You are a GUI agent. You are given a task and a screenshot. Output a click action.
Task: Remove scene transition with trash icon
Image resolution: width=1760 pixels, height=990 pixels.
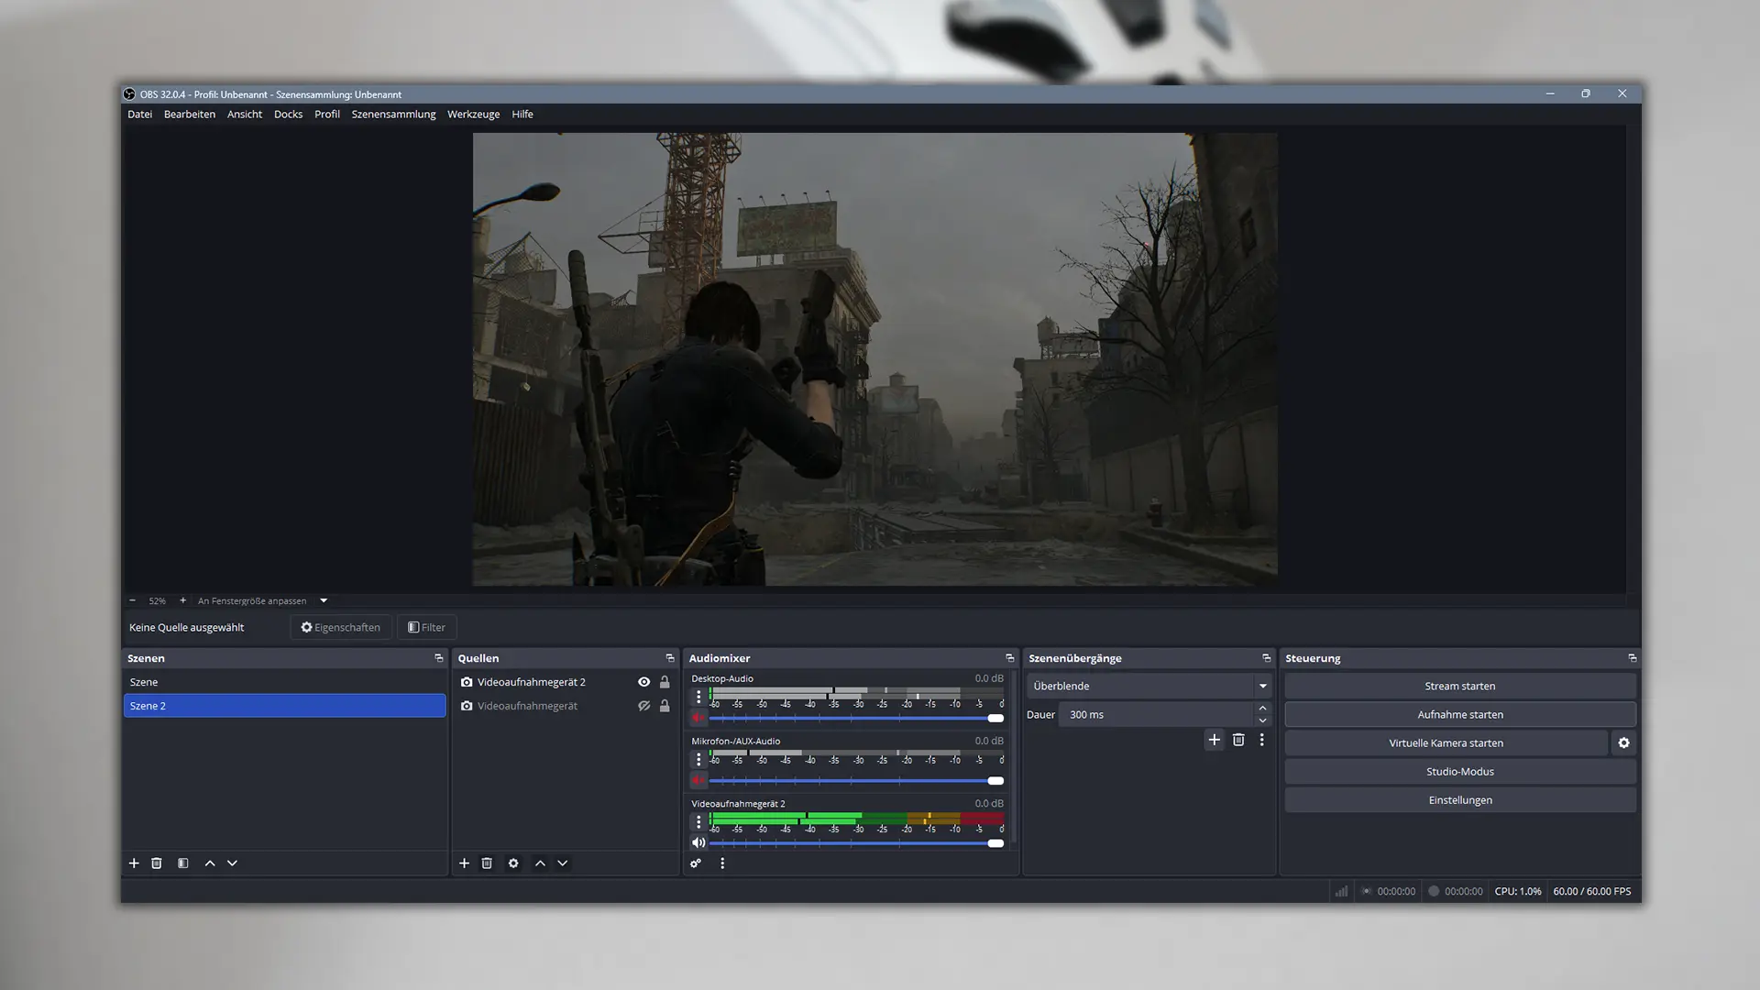[x=1238, y=740]
